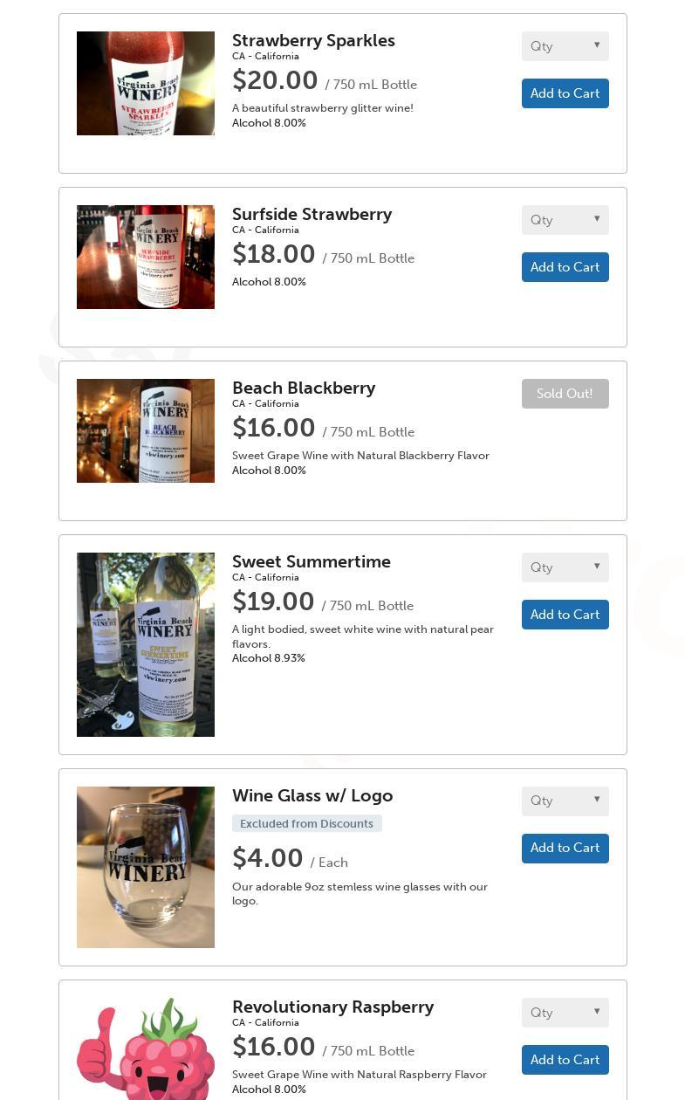
Task: Expand Qty selector for Sweet Summertime
Action: pyautogui.click(x=565, y=567)
